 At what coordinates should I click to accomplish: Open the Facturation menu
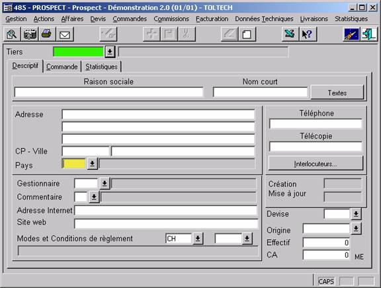pos(212,19)
